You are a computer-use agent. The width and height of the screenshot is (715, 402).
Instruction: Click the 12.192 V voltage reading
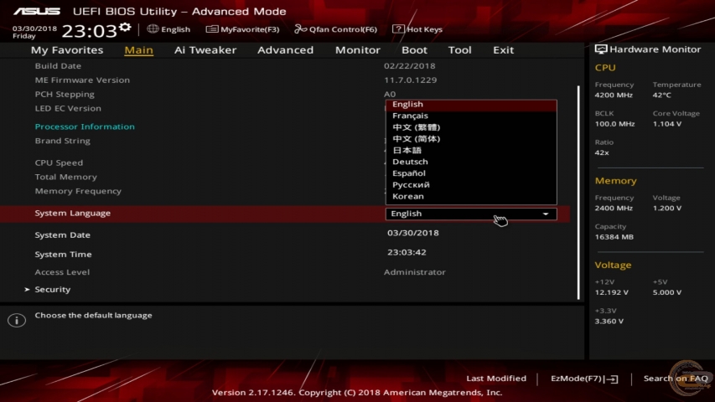(611, 292)
